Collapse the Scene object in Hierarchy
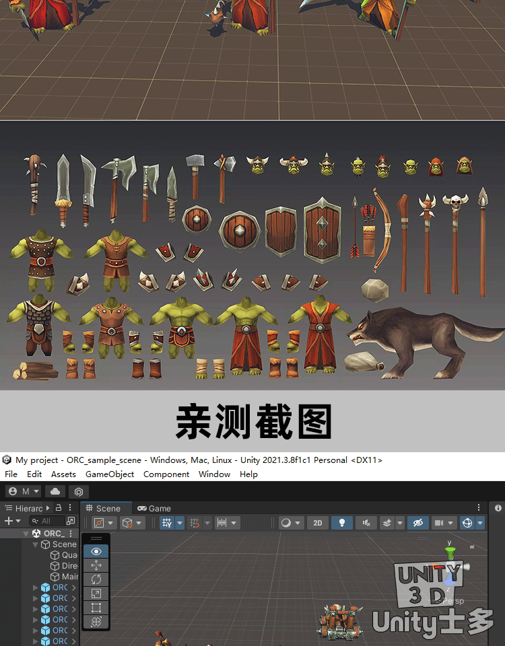Screen dimensions: 505x646 coord(36,544)
